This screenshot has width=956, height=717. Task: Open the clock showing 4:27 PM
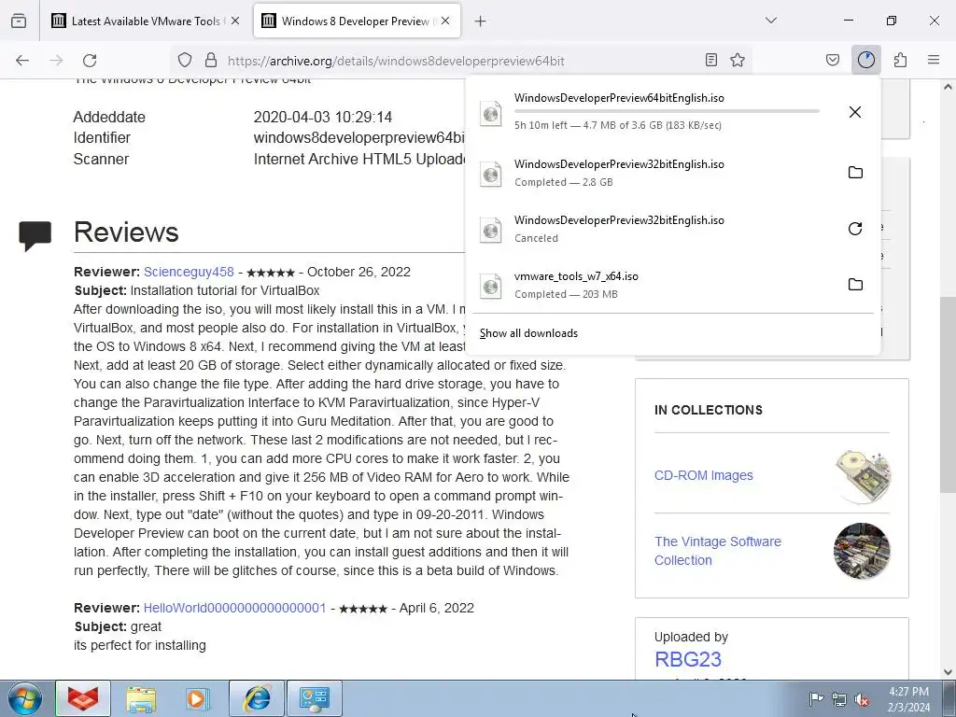(908, 699)
